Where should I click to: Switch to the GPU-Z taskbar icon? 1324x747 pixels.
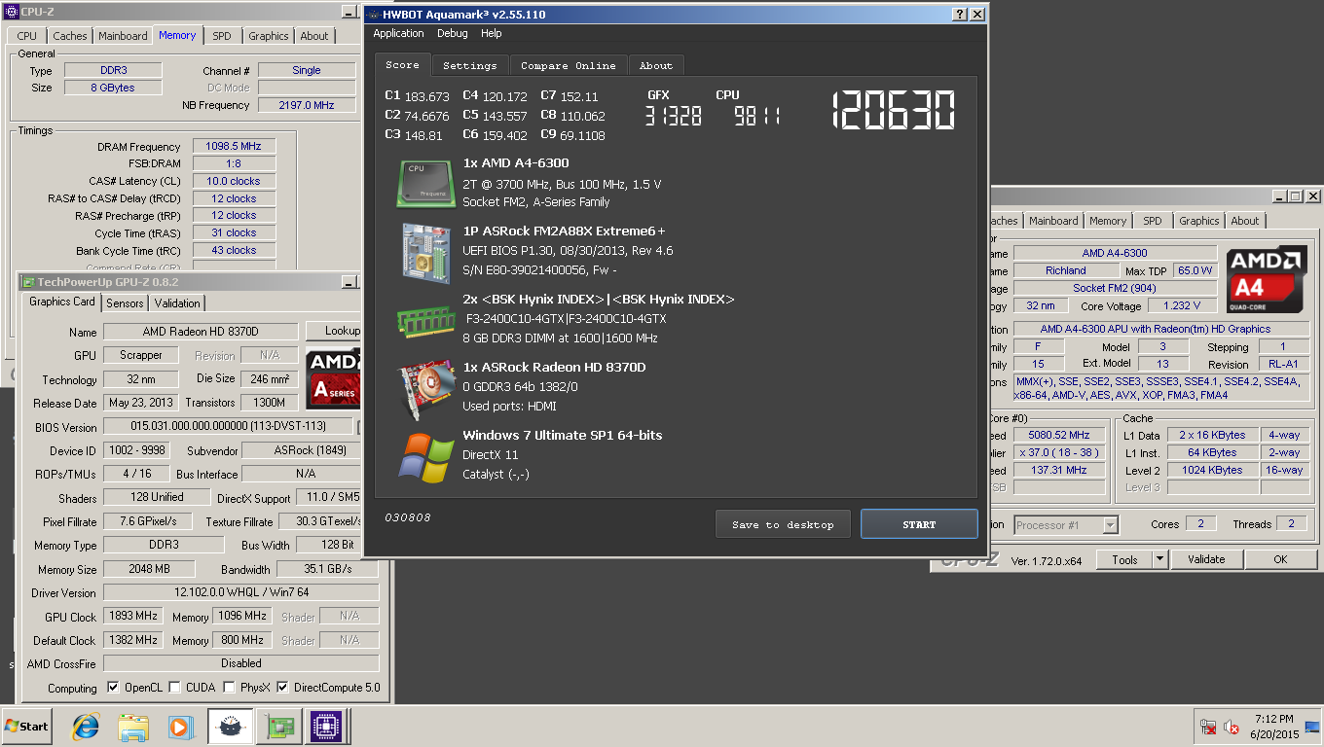[278, 726]
